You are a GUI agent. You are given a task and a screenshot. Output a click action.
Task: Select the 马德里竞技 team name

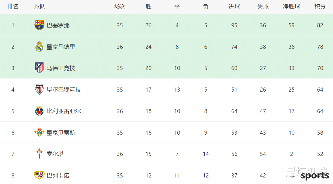(61, 68)
